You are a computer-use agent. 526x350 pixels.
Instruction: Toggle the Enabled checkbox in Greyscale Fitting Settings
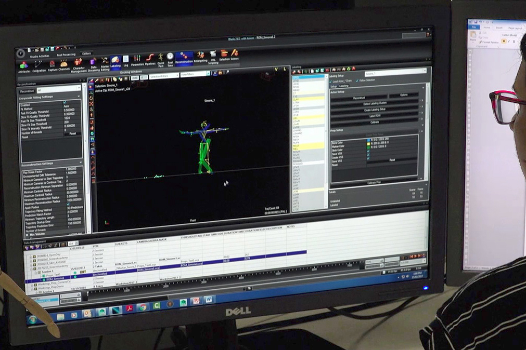[65, 103]
